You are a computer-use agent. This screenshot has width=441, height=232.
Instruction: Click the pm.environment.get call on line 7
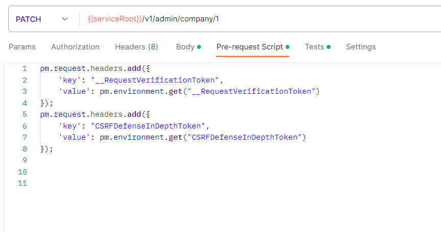[202, 138]
